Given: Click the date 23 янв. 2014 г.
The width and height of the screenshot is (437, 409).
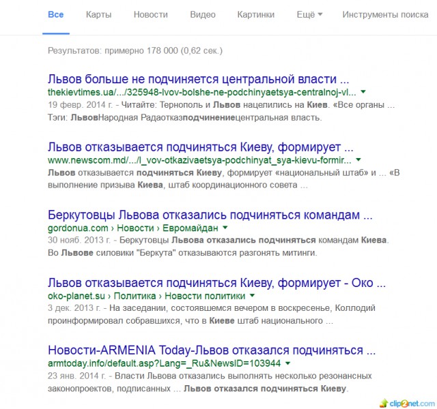Looking at the screenshot, I should [76, 376].
